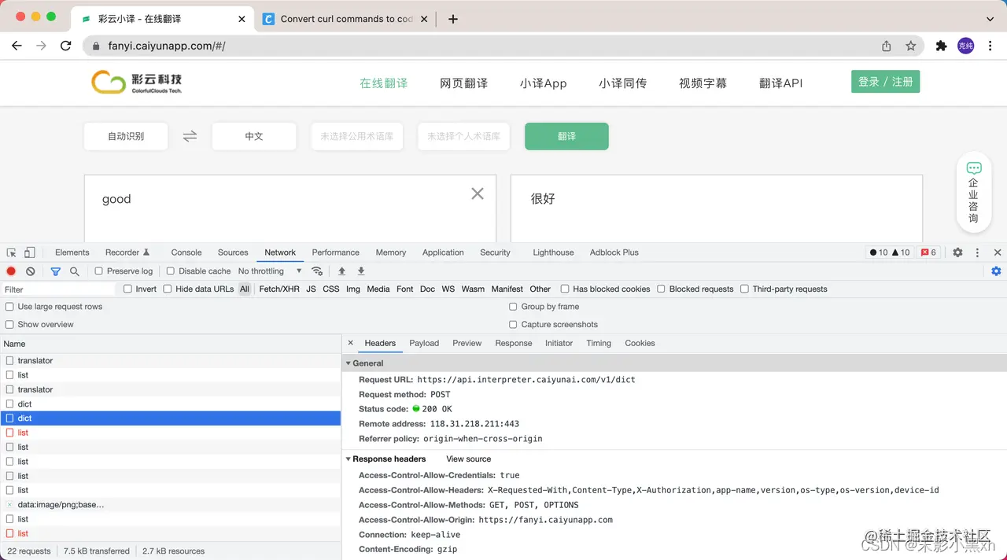Enable Preserve log checkbox
The width and height of the screenshot is (1007, 560).
point(99,271)
